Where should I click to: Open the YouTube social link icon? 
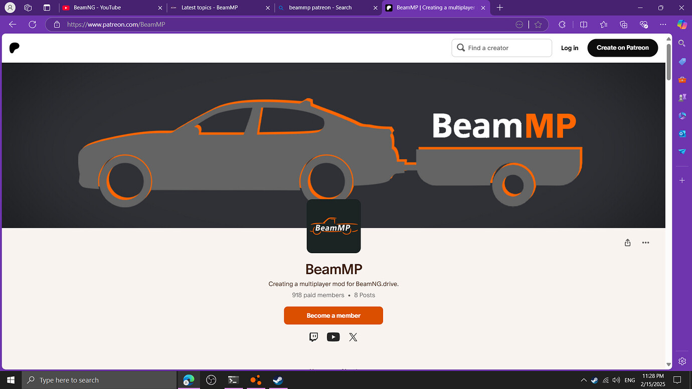333,337
